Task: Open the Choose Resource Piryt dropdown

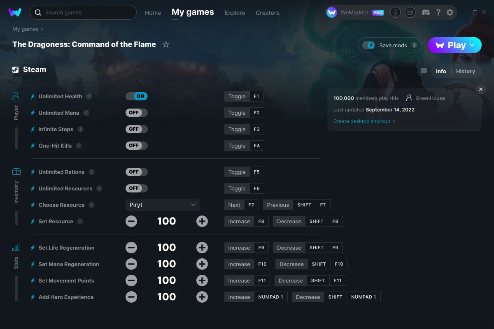Action: pyautogui.click(x=163, y=205)
